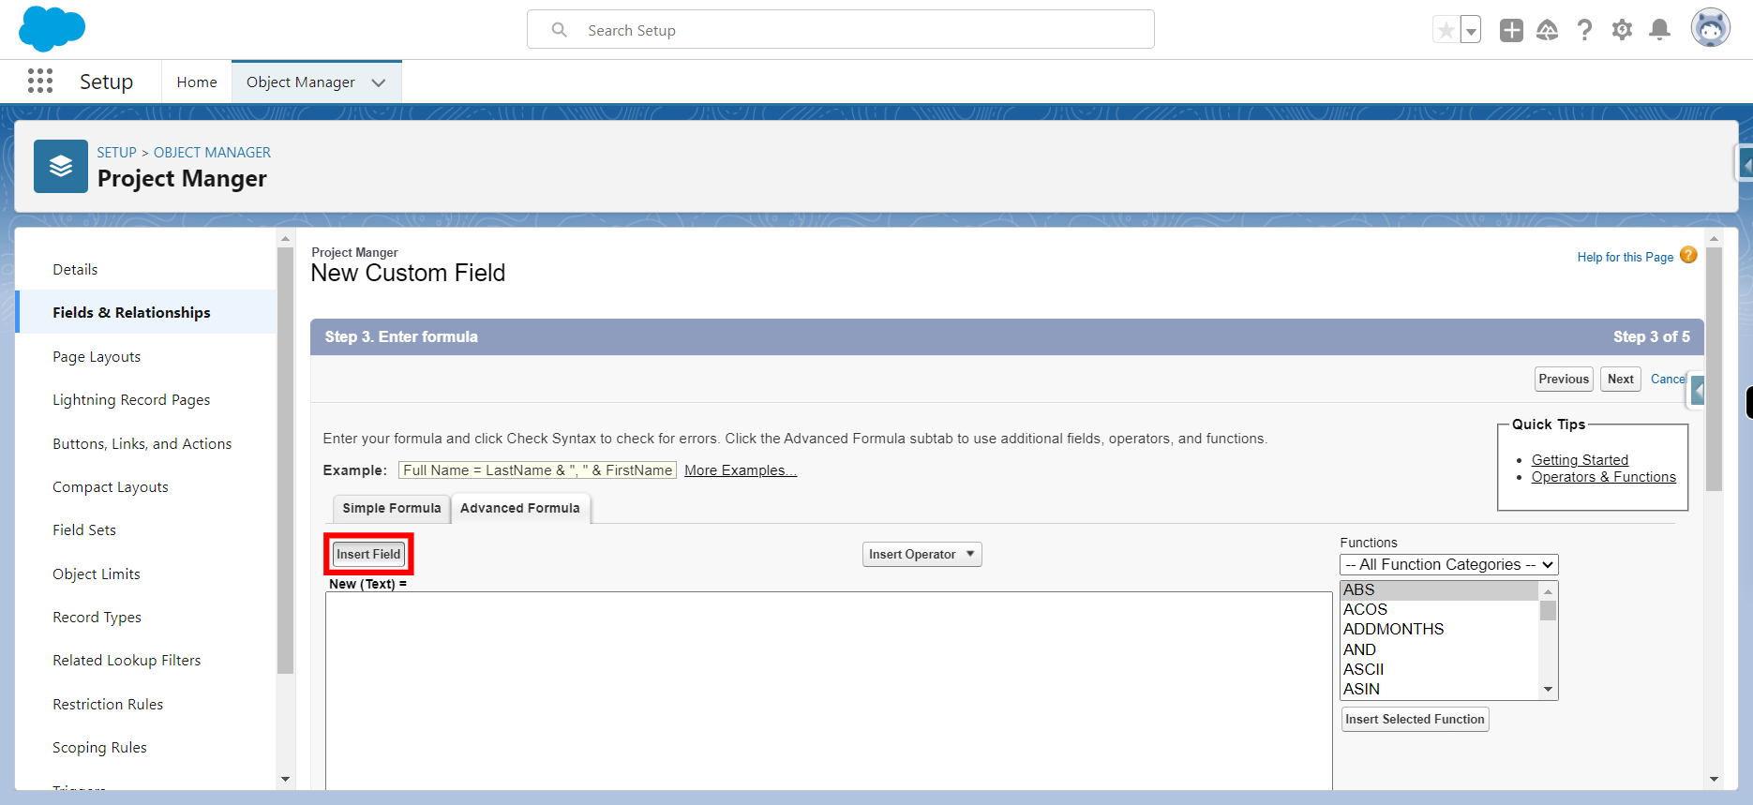Viewport: 1753px width, 805px height.
Task: Open the App Launcher grid icon
Action: coord(40,82)
